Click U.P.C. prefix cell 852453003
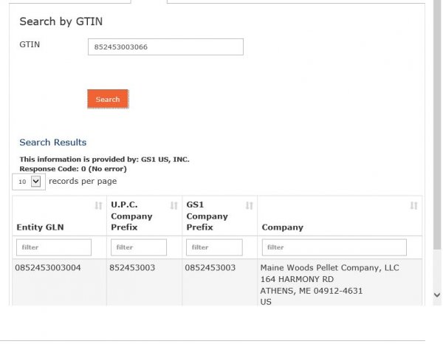 tap(132, 267)
